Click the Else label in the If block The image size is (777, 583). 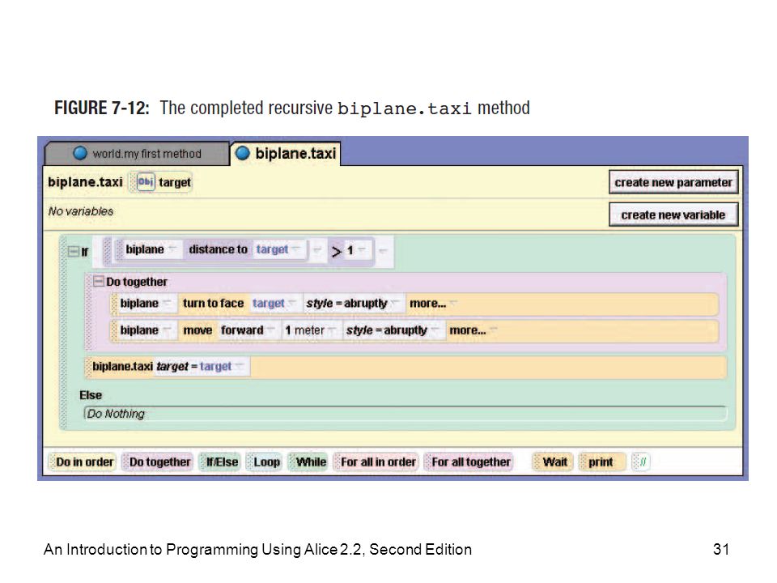91,395
